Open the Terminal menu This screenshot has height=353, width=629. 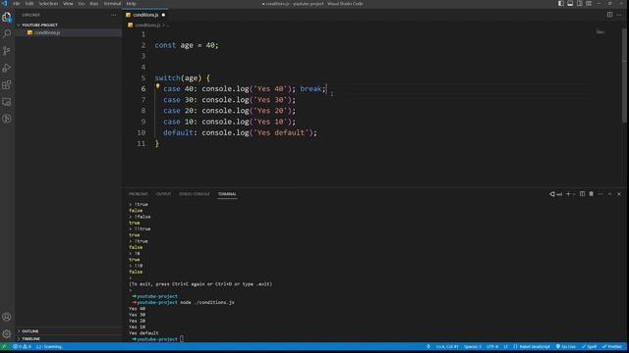(x=112, y=4)
